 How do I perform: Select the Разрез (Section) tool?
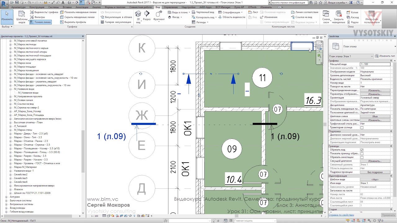(x=147, y=15)
